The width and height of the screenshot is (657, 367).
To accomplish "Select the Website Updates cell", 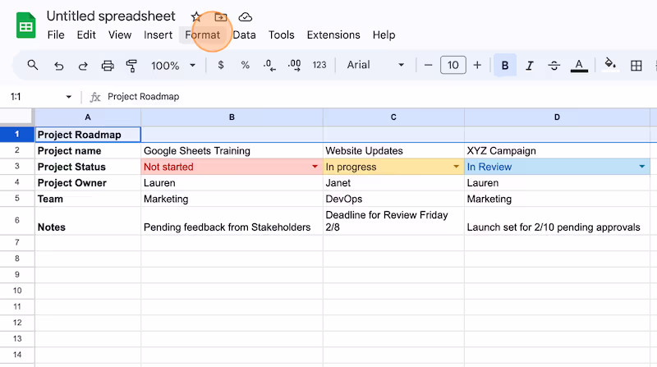I will click(x=393, y=151).
